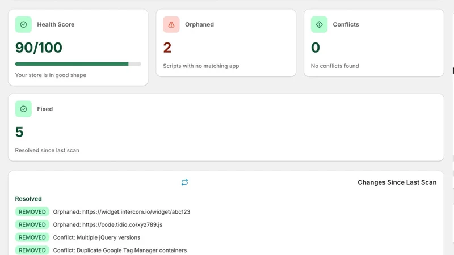This screenshot has height=255, width=454.
Task: Click the health score progress bar
Action: [78, 64]
